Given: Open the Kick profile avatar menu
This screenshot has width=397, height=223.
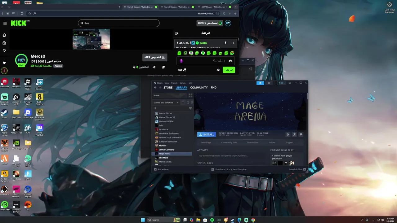Looking at the screenshot, I should [228, 23].
